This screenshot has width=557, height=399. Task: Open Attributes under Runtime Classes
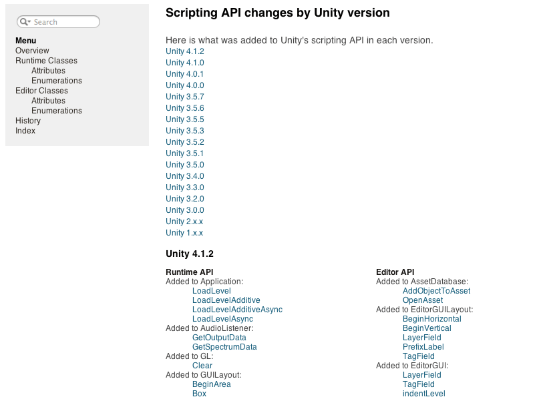coord(48,71)
